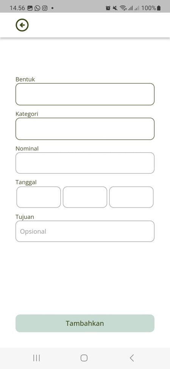Tap the Android back chevron button

click(x=132, y=358)
